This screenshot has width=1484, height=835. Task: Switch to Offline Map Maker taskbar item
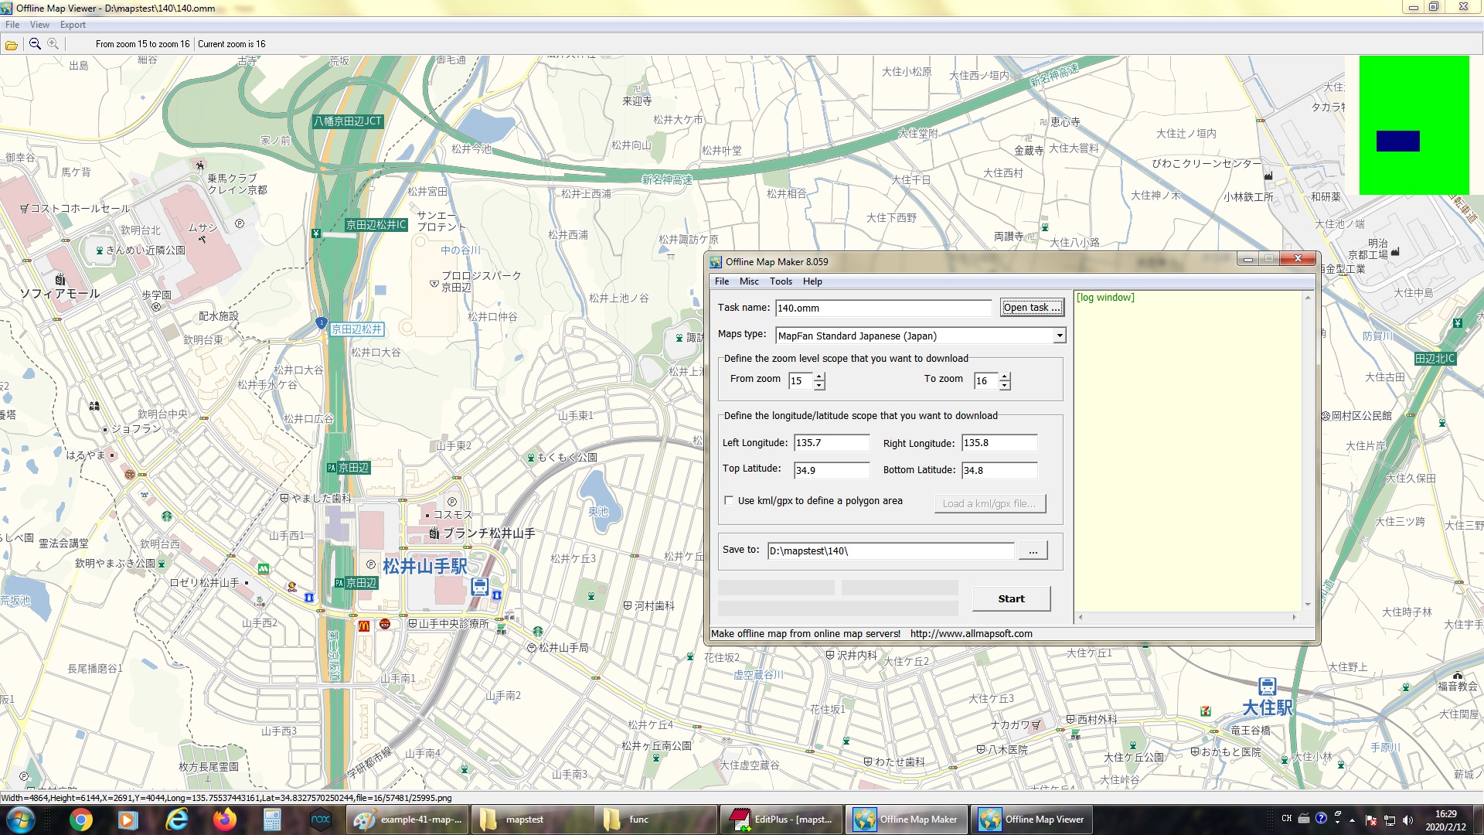pos(906,820)
